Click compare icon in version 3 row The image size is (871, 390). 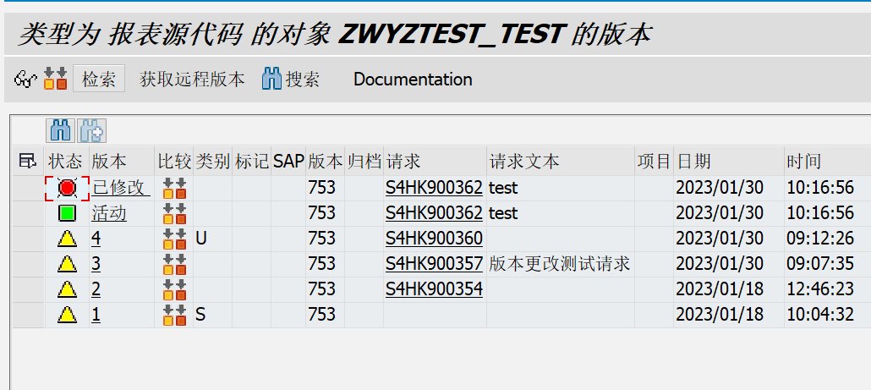174,265
